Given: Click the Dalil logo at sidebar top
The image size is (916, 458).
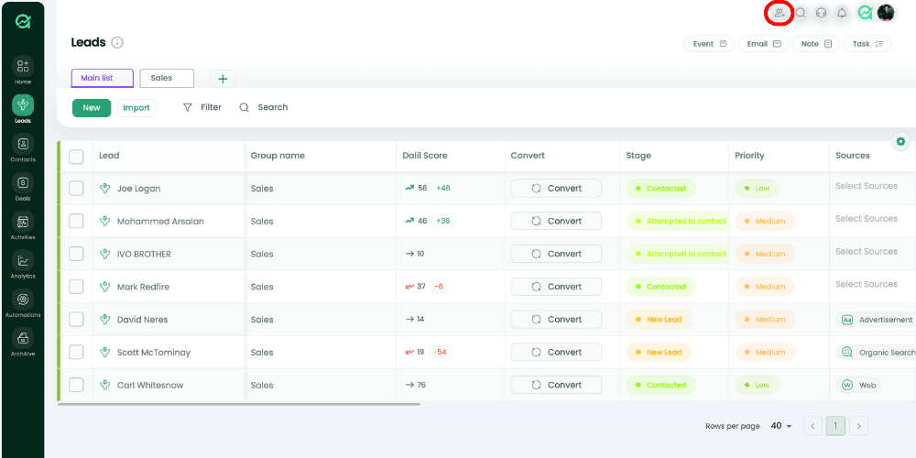Looking at the screenshot, I should [x=23, y=22].
